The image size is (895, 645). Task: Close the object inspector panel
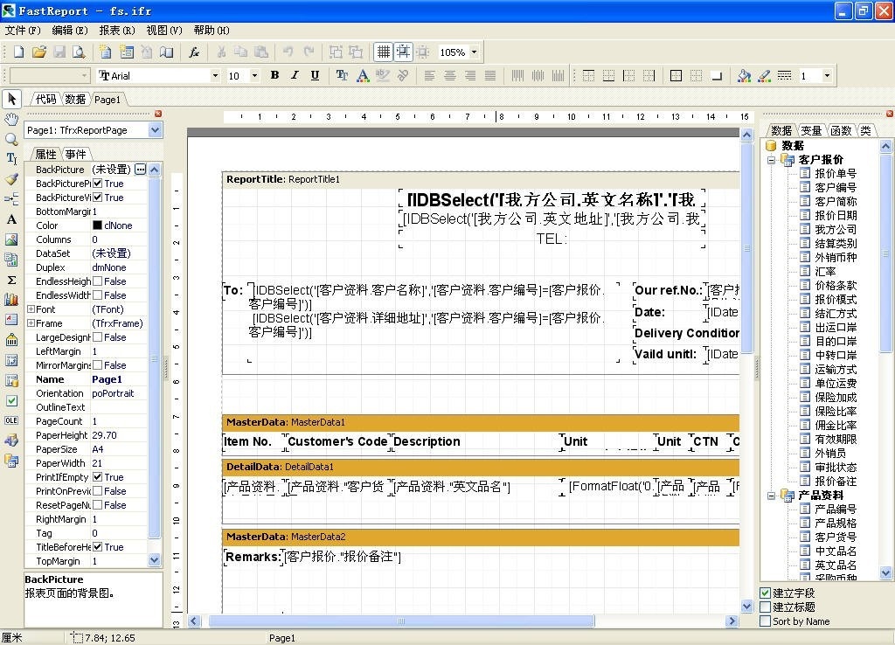click(x=158, y=114)
